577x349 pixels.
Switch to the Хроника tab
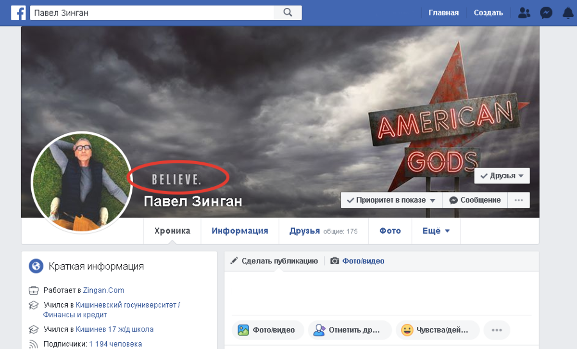click(x=172, y=231)
